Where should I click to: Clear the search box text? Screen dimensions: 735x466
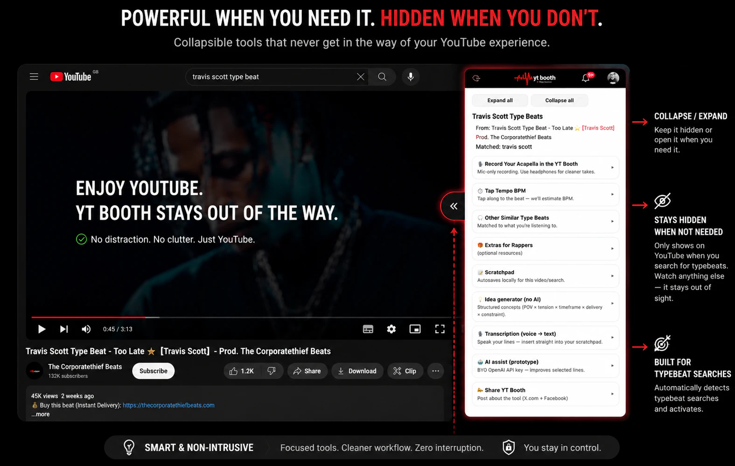click(x=360, y=77)
